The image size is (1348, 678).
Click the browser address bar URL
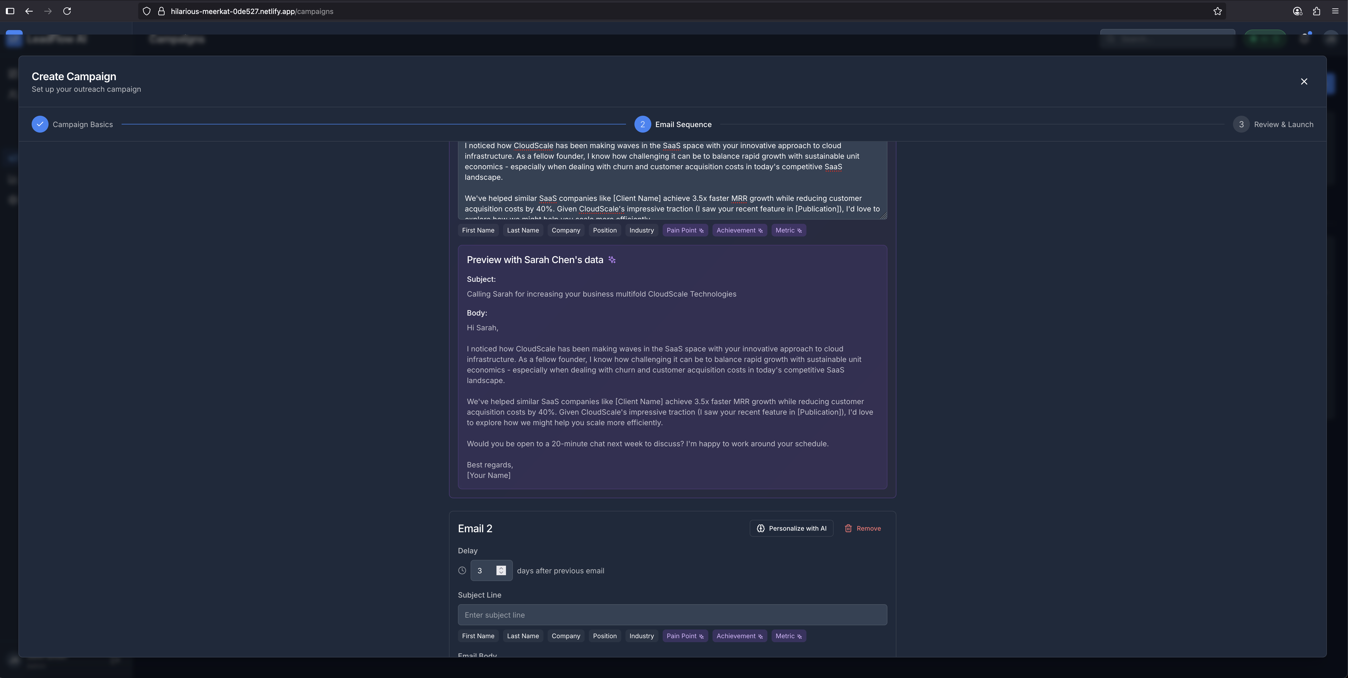pyautogui.click(x=252, y=11)
